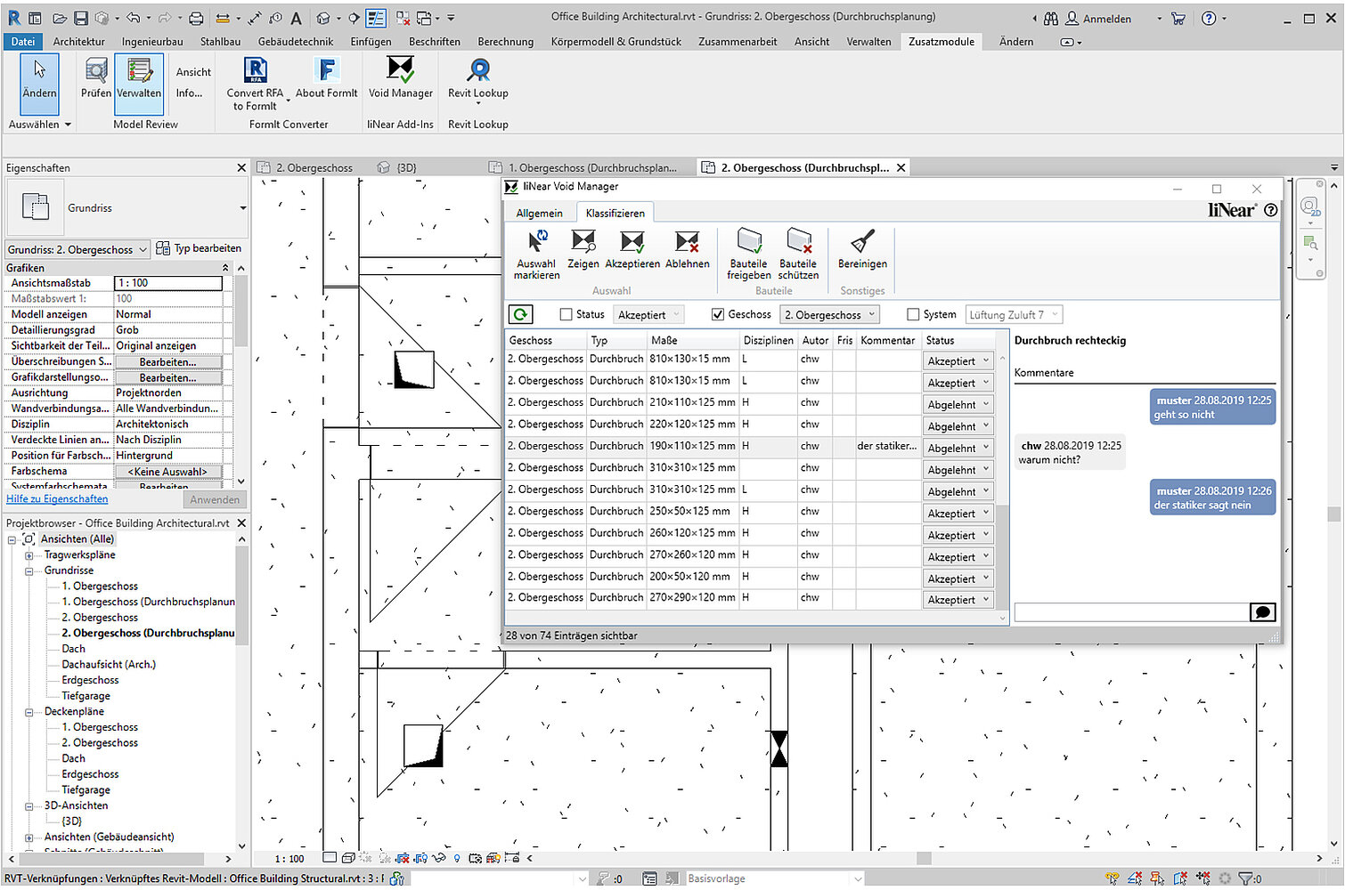Enable the System filter checkbox
This screenshot has width=1345, height=890.
[x=912, y=314]
